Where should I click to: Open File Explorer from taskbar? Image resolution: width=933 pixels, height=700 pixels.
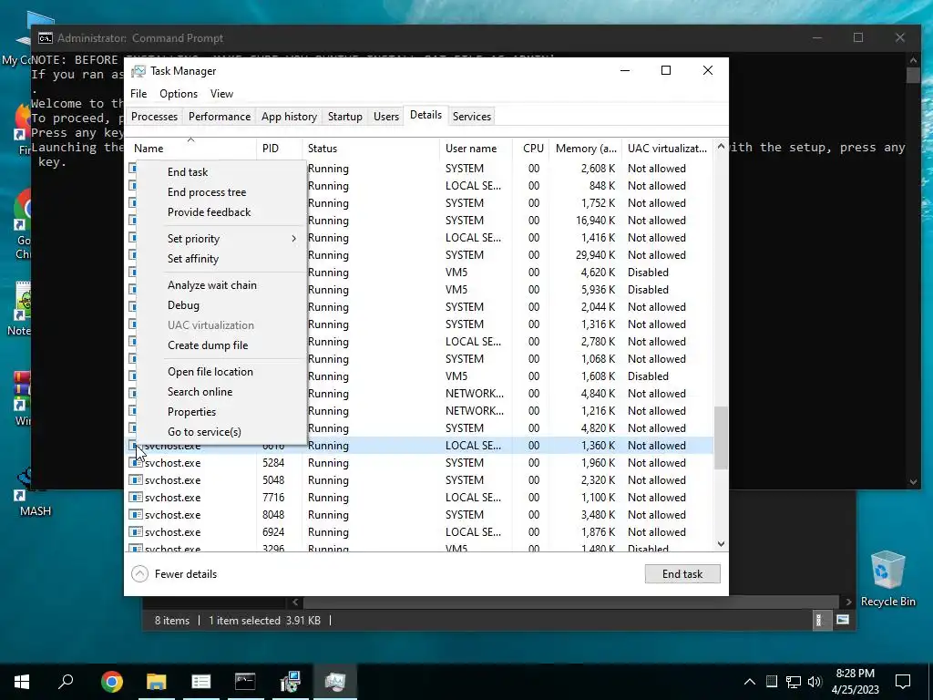pos(156,681)
